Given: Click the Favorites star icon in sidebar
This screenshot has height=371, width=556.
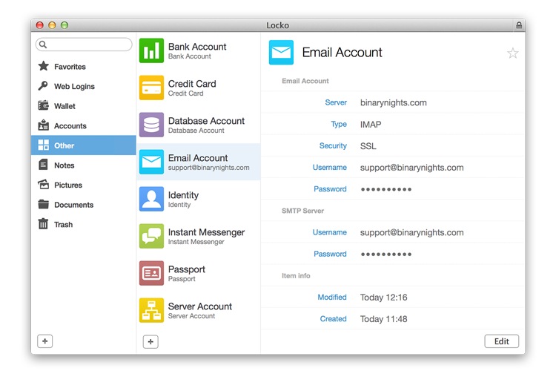Looking at the screenshot, I should pos(43,66).
